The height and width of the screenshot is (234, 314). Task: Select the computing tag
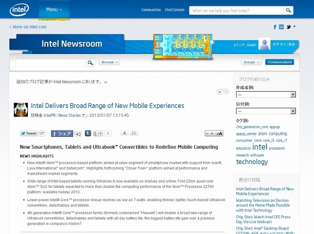pos(278,133)
